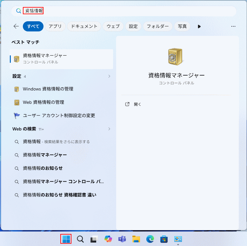The width and height of the screenshot is (247, 246).
Task: Click the icon next to Web 資格情報の管理
Action: pyautogui.click(x=17, y=103)
